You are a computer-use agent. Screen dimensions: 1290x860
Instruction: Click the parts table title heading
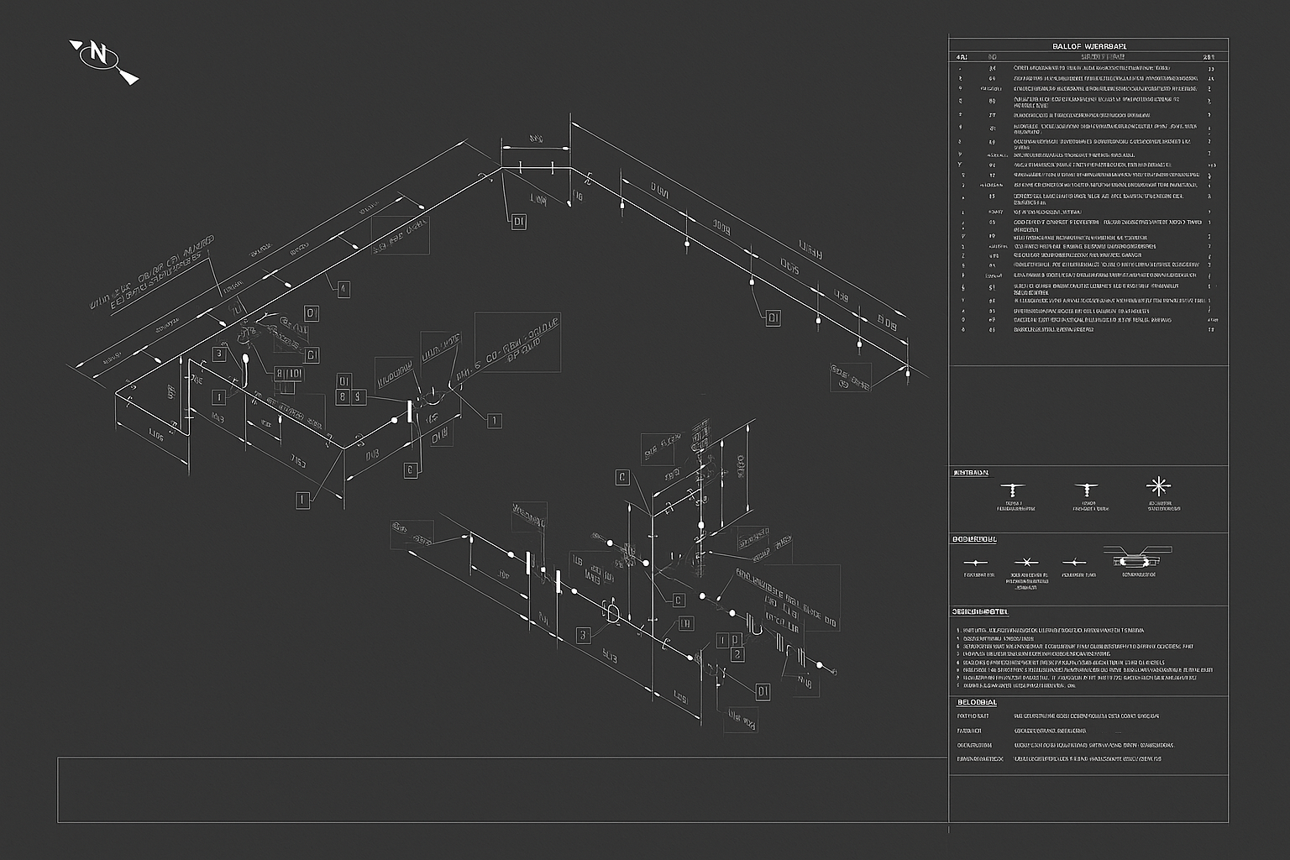click(x=1088, y=45)
